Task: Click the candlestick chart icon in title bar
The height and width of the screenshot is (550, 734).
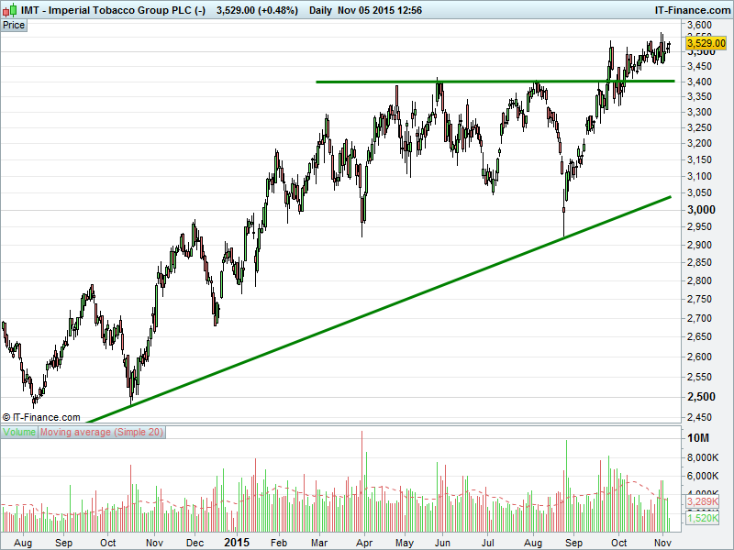Action: point(8,9)
